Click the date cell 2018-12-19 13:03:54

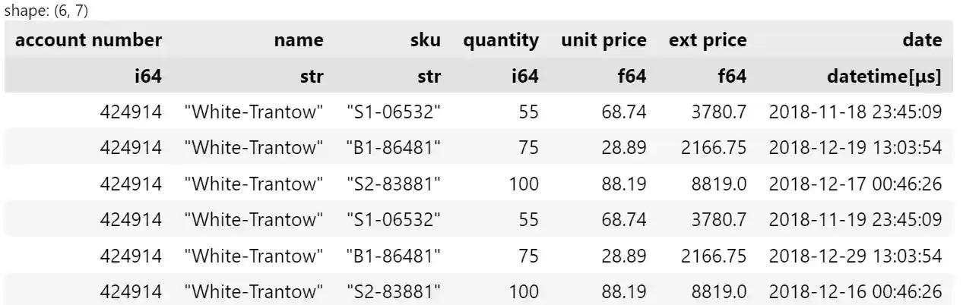[856, 148]
